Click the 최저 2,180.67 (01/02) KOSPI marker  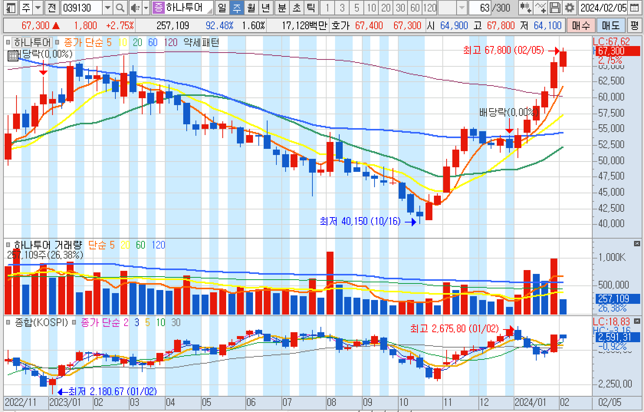coord(107,391)
